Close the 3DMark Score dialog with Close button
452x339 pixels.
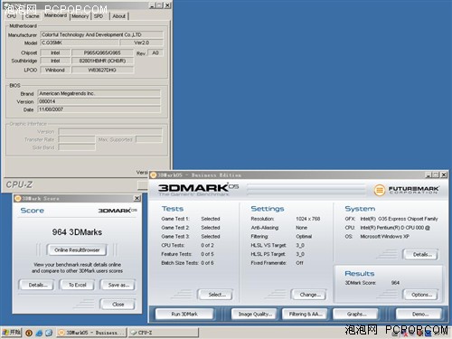[x=118, y=305]
